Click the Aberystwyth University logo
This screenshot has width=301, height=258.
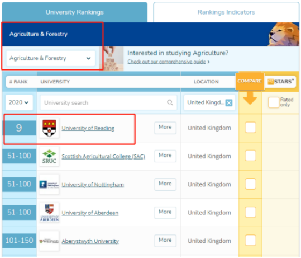49,241
